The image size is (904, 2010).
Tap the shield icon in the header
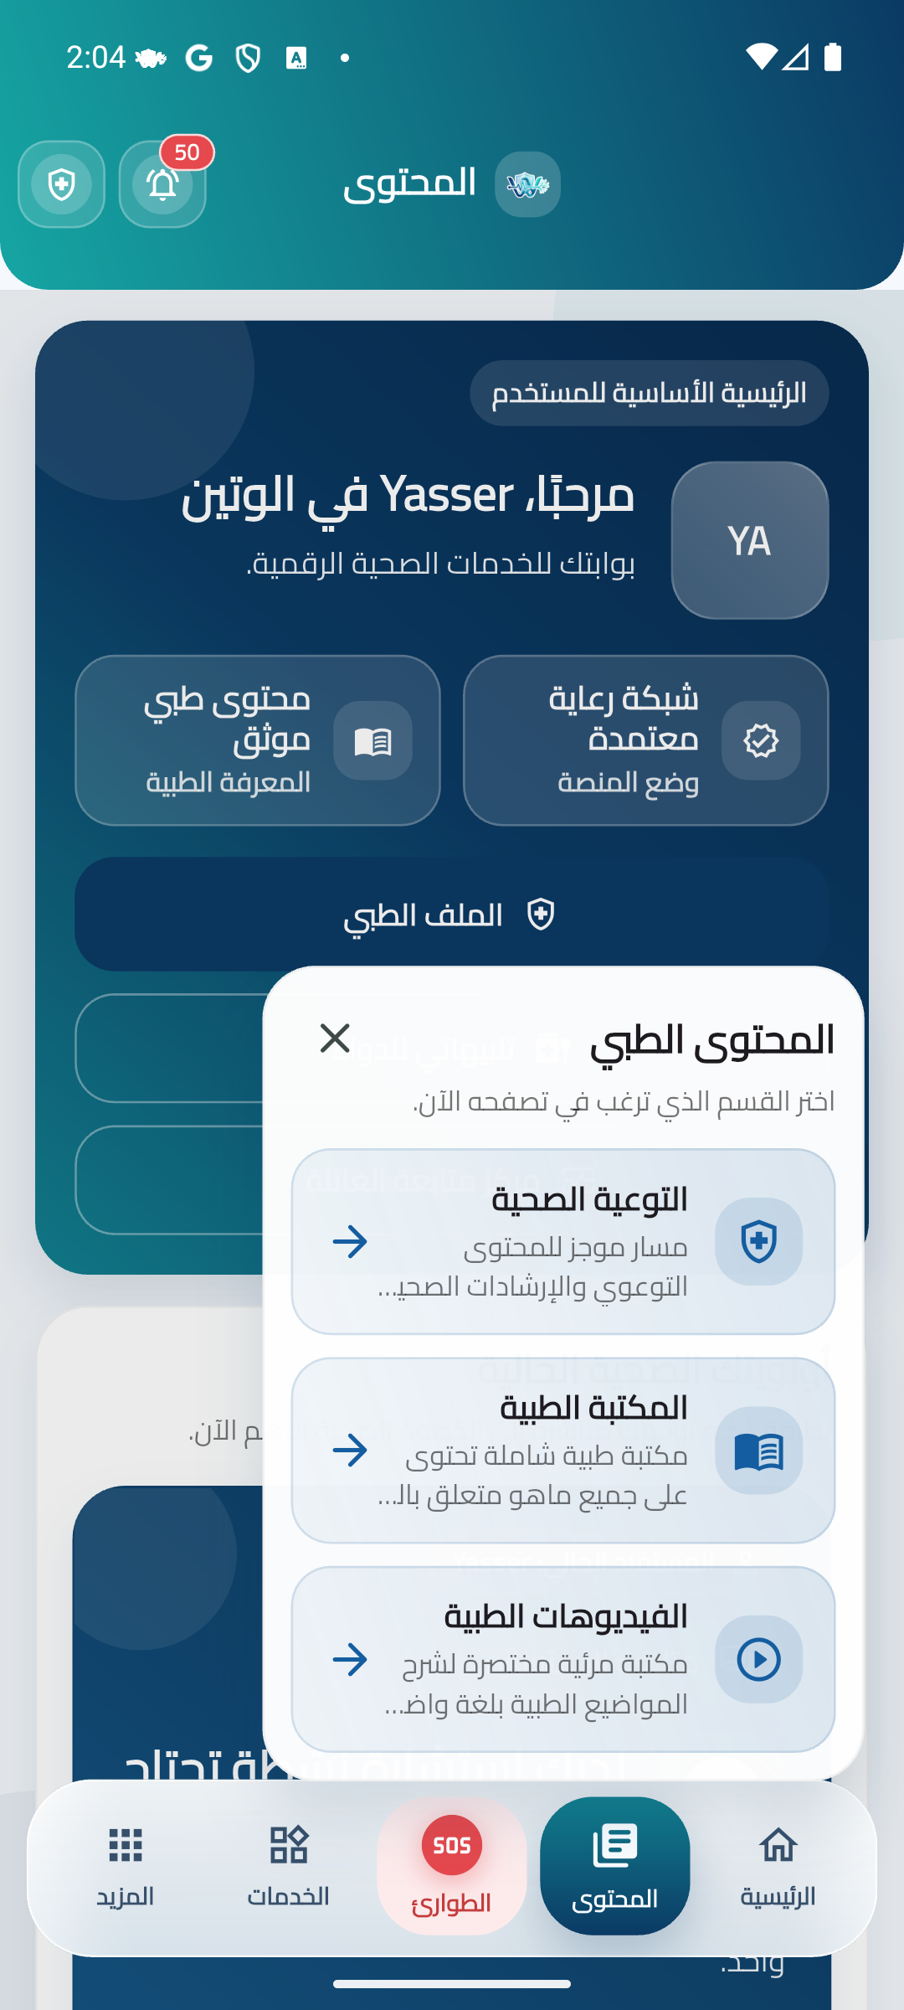click(61, 184)
